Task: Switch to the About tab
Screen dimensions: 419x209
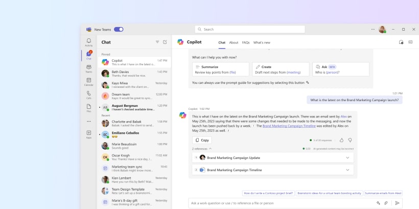Action: 234,42
